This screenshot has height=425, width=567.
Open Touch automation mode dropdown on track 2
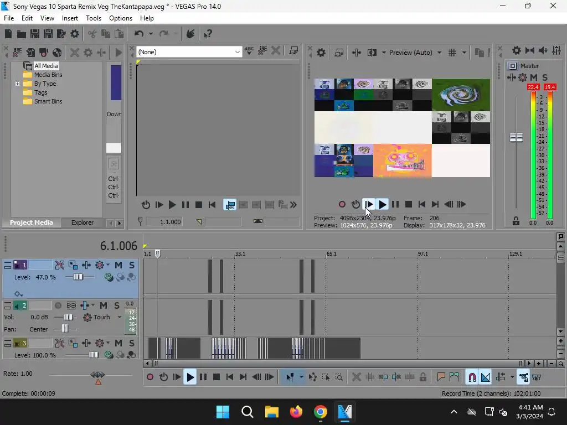click(120, 317)
